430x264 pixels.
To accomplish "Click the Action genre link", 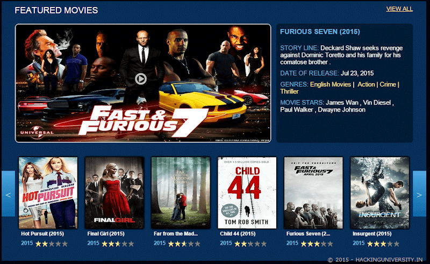I will 366,84.
